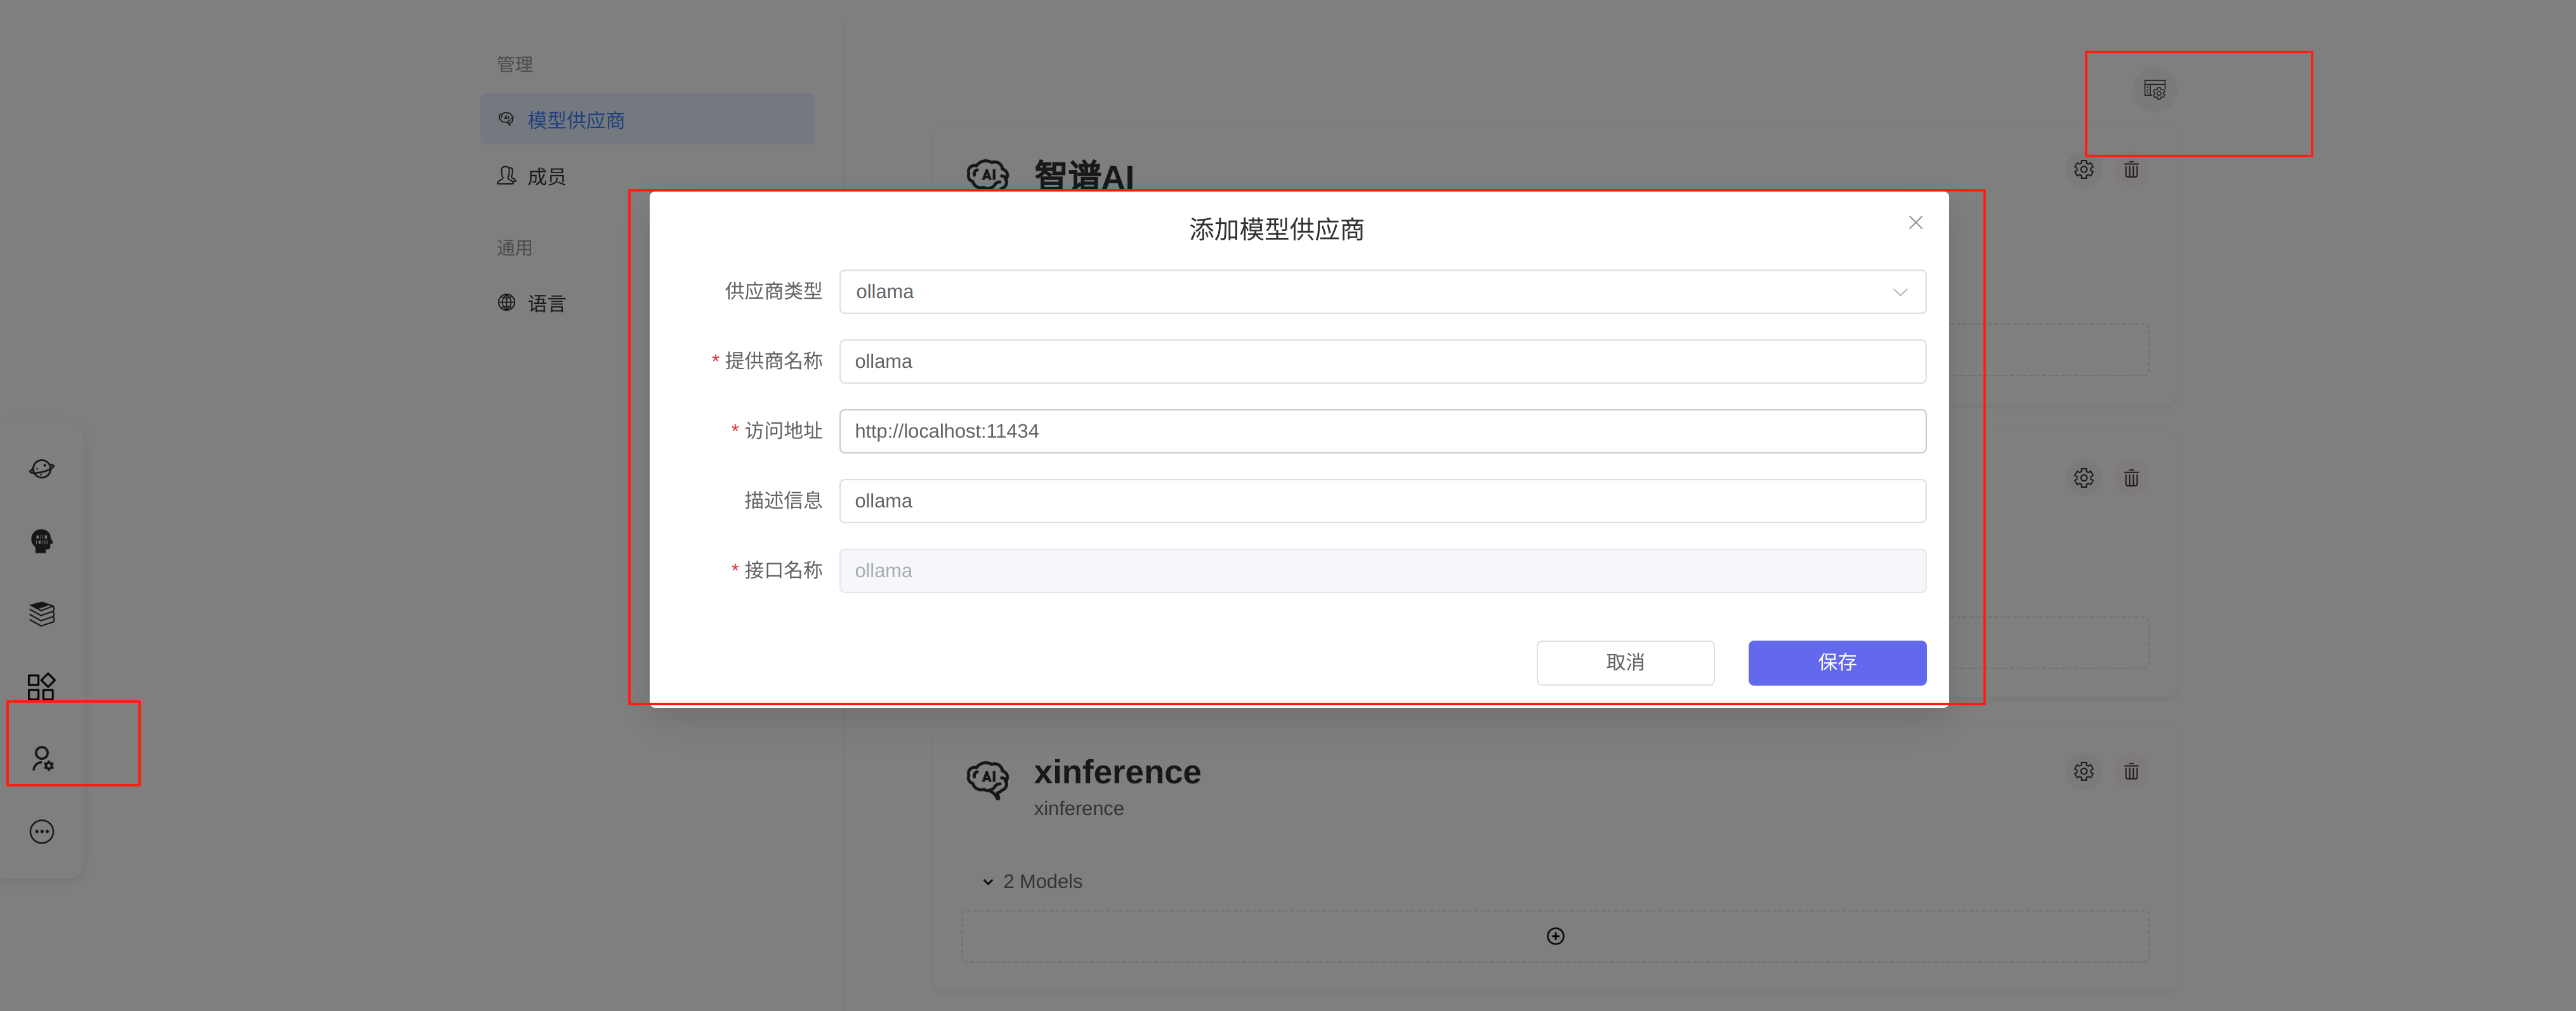Click the trash icon next to 智谱AI

click(2131, 170)
